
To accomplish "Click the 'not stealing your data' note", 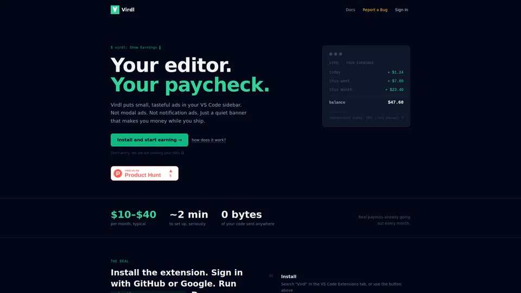I will pyautogui.click(x=147, y=153).
